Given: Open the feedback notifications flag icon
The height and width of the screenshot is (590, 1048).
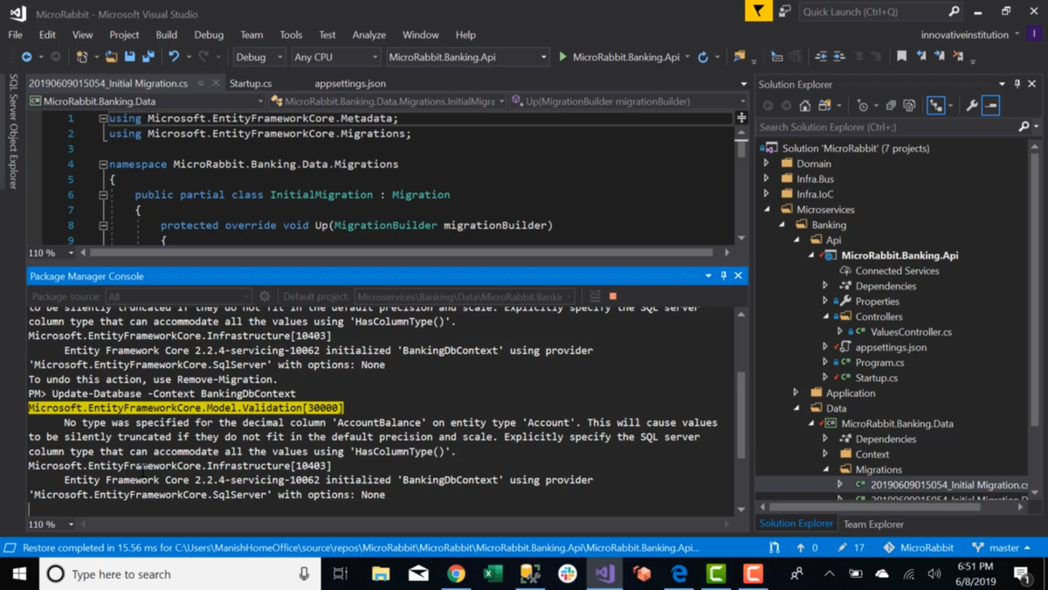Looking at the screenshot, I should [758, 11].
